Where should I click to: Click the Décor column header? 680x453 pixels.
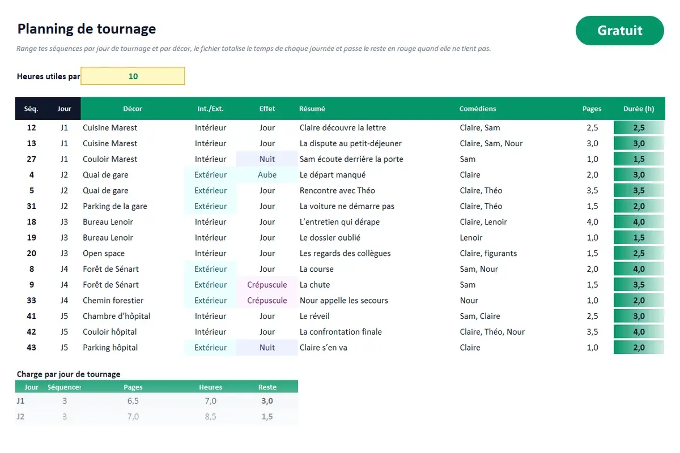133,109
